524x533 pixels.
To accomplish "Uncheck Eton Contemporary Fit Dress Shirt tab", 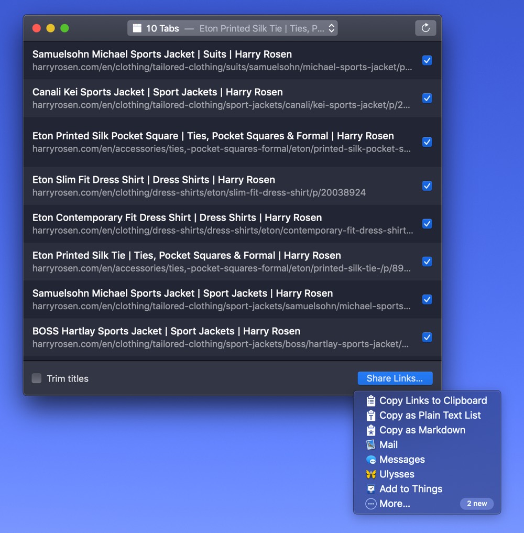I will pos(427,224).
